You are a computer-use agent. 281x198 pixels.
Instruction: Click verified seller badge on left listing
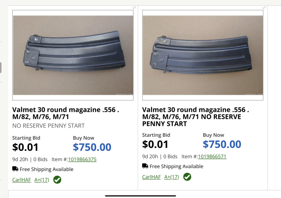[57, 180]
